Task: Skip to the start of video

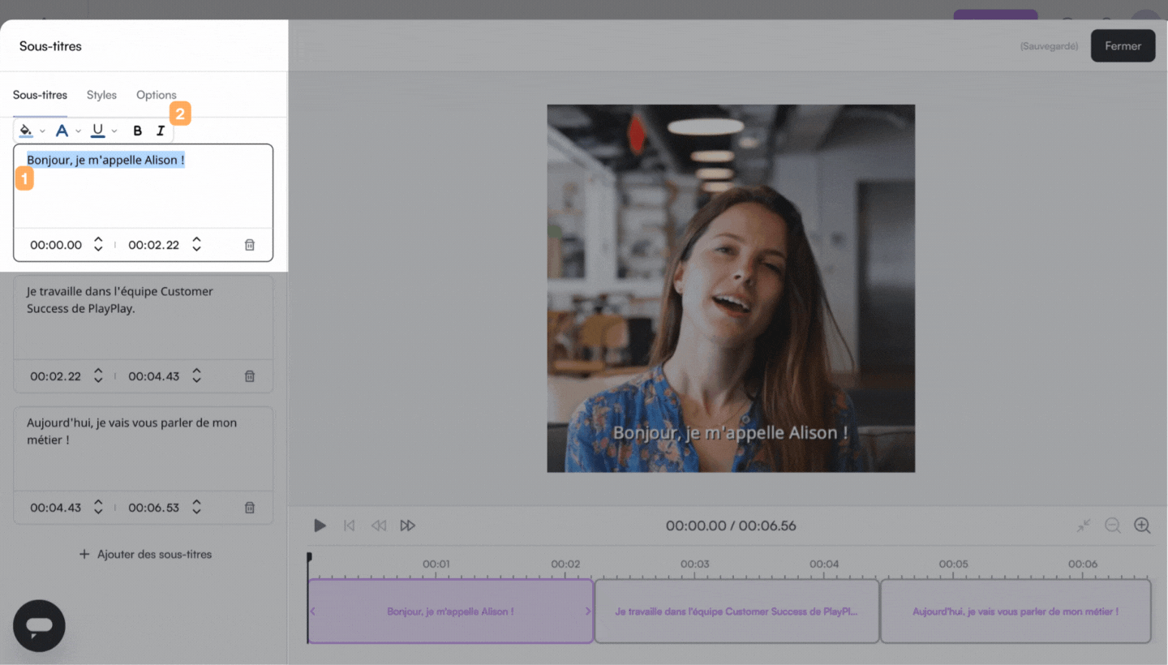Action: [350, 526]
